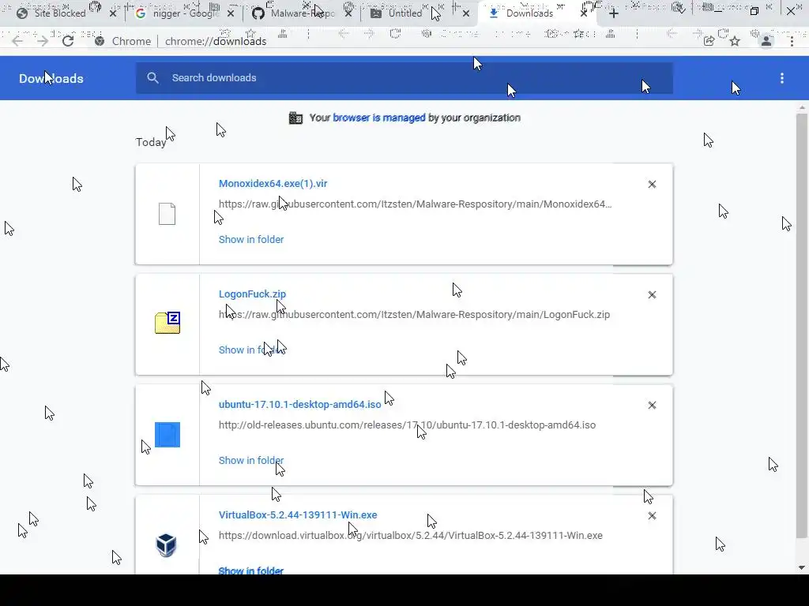809x606 pixels.
Task: Click the 'browser is managed' link
Action: [379, 118]
